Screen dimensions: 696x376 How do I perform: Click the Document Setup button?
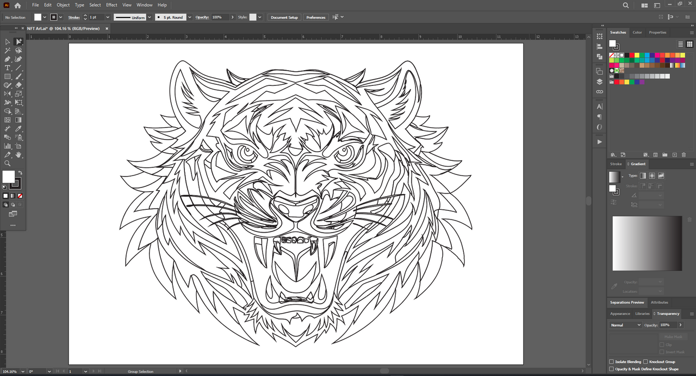pyautogui.click(x=284, y=17)
